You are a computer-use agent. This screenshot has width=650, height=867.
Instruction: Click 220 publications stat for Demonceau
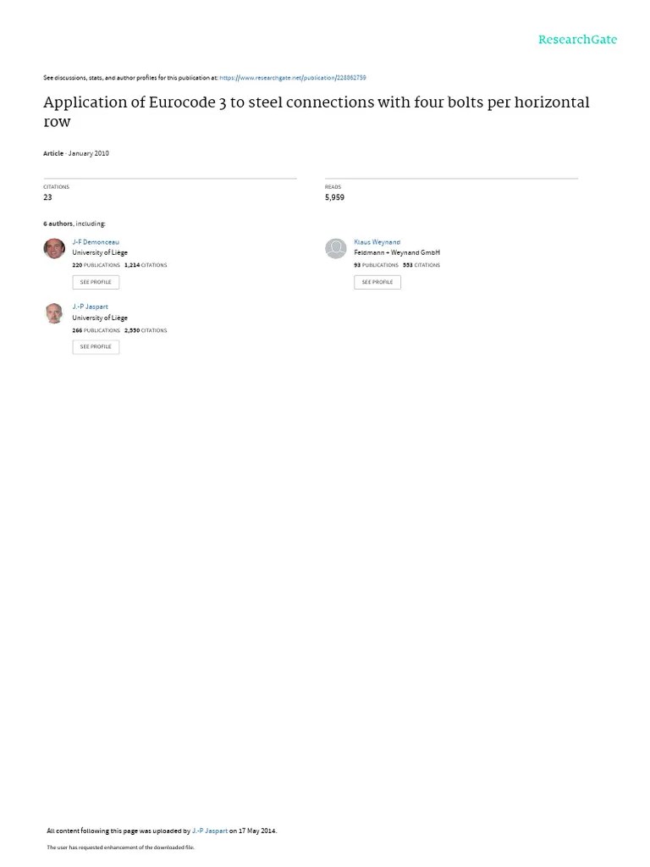96,265
